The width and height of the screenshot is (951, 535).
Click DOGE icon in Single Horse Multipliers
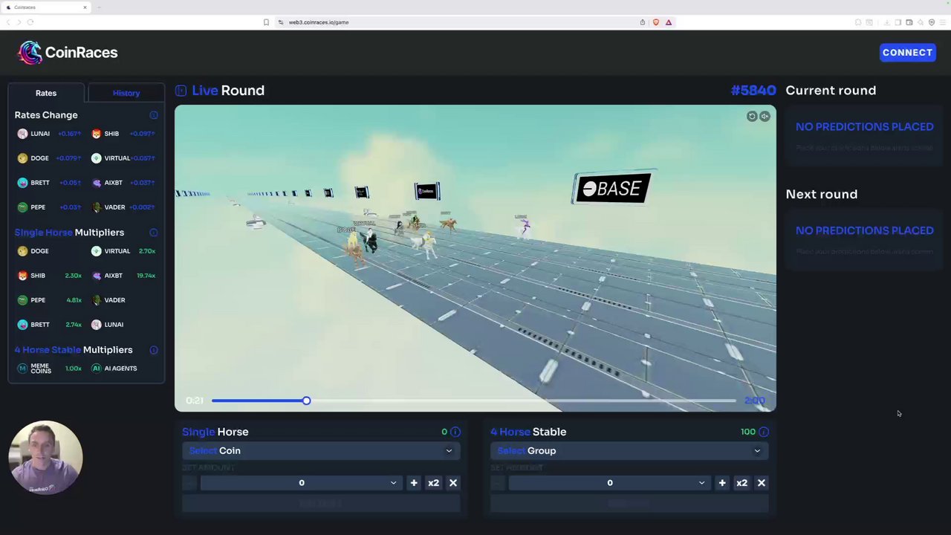point(22,251)
